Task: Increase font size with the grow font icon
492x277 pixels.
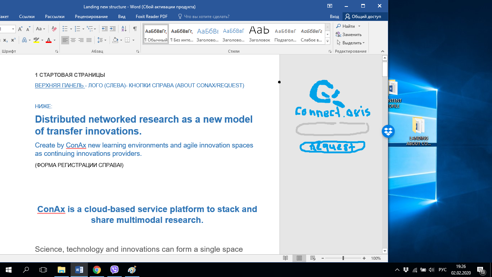Action: point(20,29)
